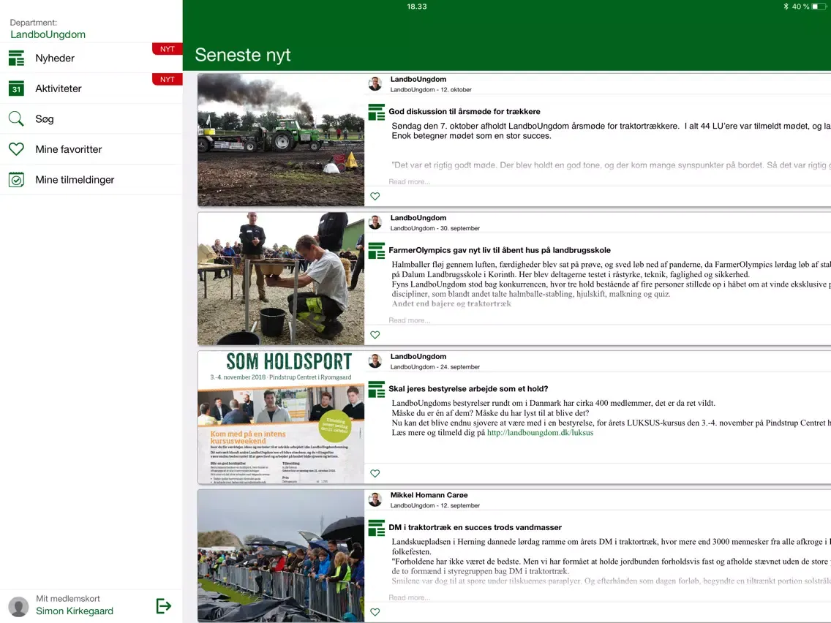Tap the Mikkel Homann Carøe author name

coord(429,495)
